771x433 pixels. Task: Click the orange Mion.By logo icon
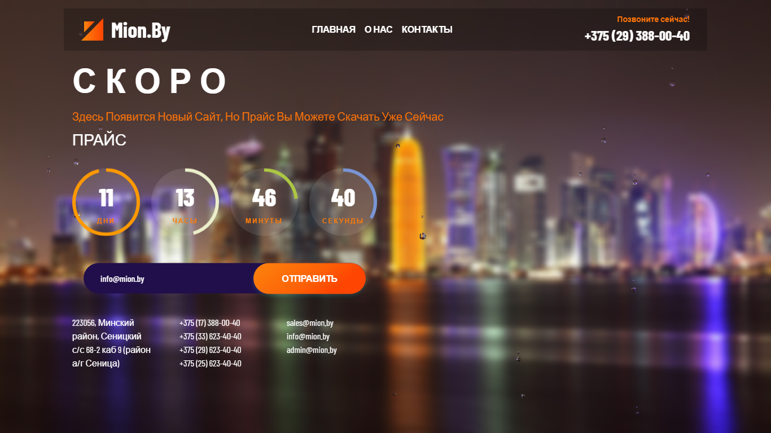(x=93, y=30)
